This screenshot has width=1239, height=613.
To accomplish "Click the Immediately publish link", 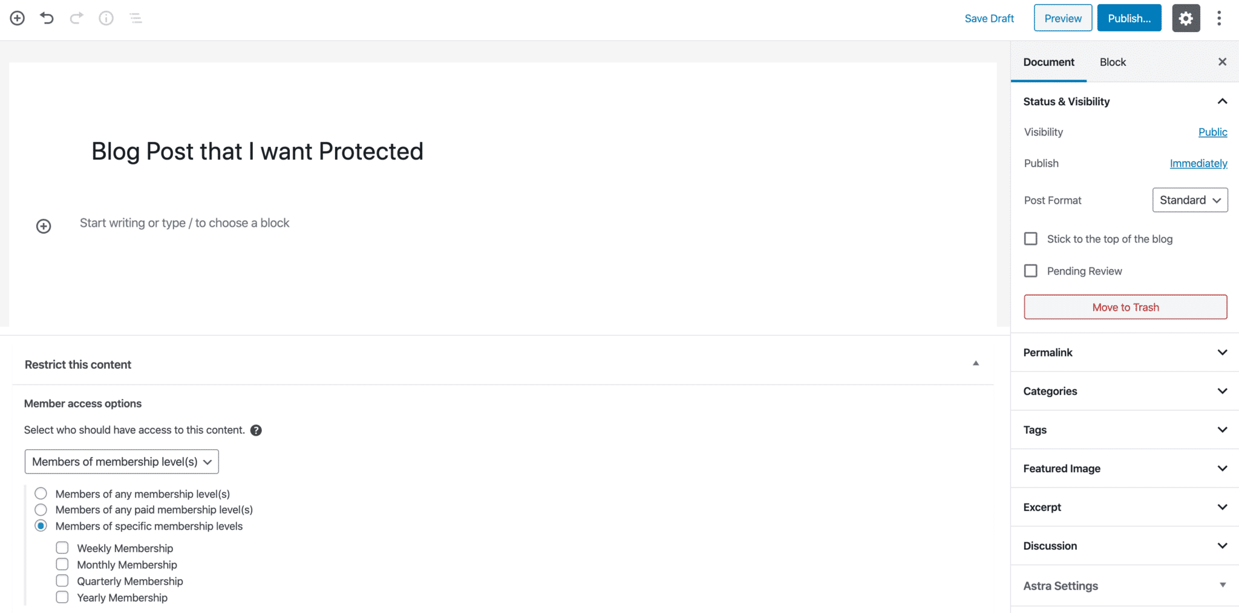I will 1198,163.
